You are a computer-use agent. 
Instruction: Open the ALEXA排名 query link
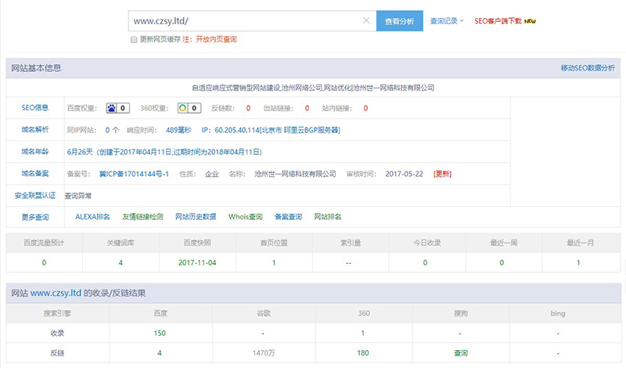(92, 217)
